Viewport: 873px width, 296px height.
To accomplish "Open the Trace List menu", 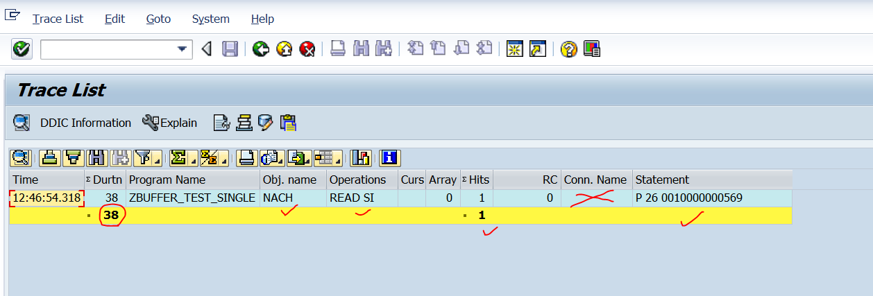I will coord(58,19).
